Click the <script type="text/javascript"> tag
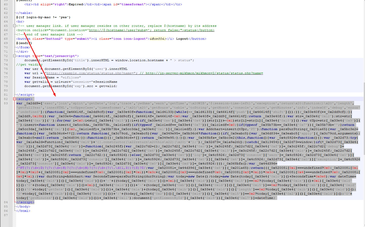The width and height of the screenshot is (365, 227). (x=48, y=56)
